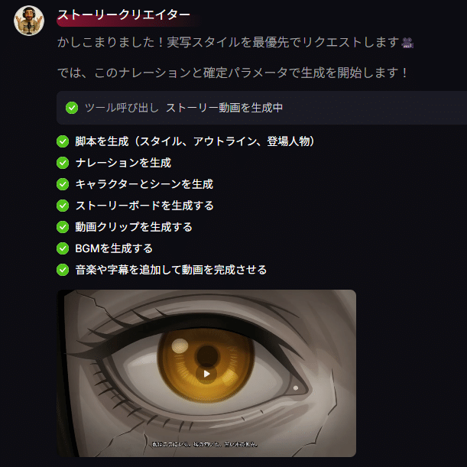Click the checkmark beside BGMを生成する
Image resolution: width=467 pixels, height=467 pixels.
63,248
